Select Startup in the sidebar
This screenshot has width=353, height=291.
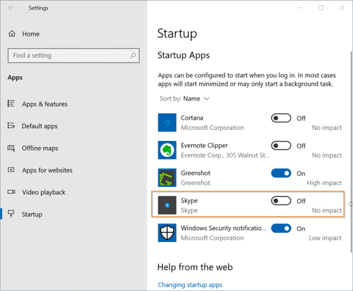click(x=32, y=214)
